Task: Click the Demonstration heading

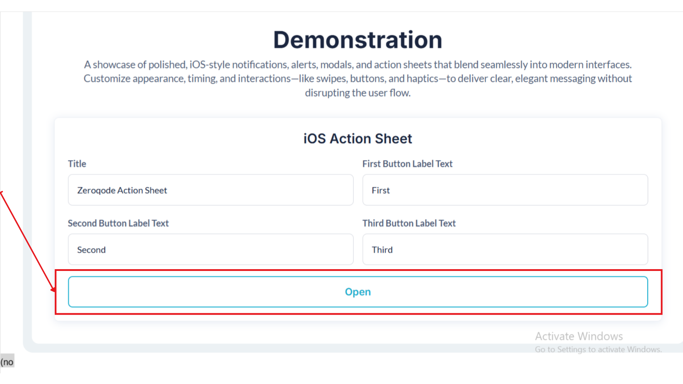Action: point(358,40)
